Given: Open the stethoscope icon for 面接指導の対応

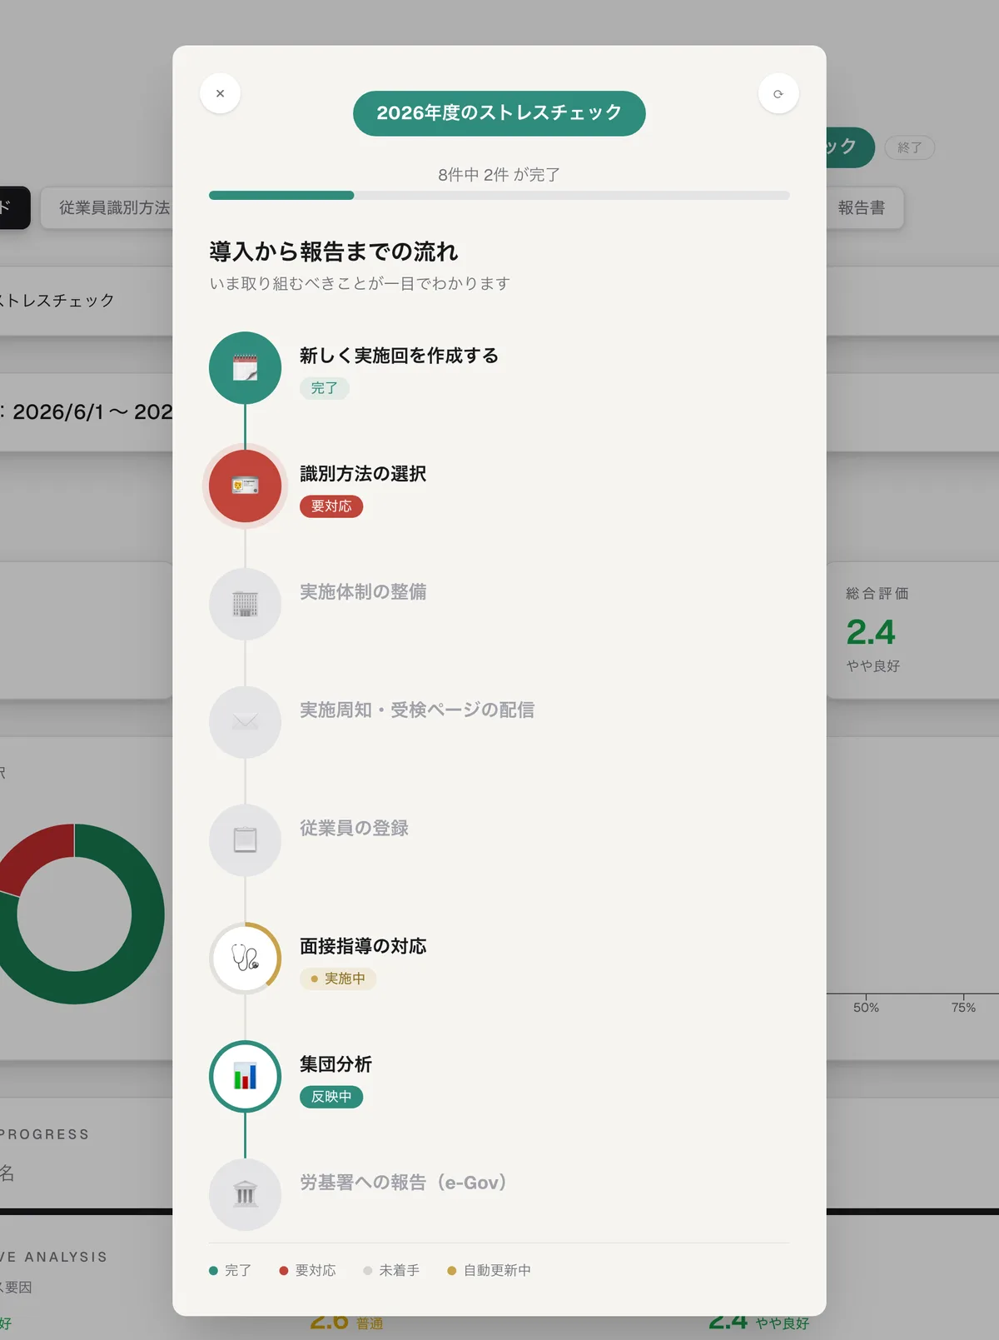Looking at the screenshot, I should point(245,959).
